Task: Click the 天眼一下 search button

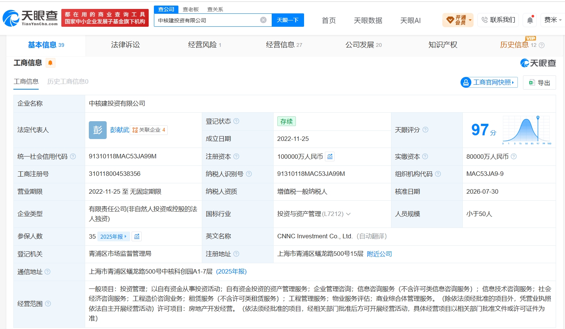Action: [288, 20]
